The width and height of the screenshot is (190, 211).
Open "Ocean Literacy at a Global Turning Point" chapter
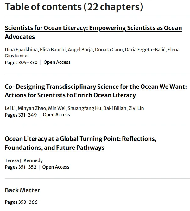[x=80, y=139]
